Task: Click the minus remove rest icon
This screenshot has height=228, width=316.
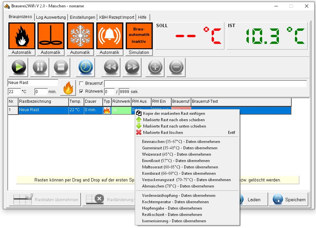Action: tap(176, 67)
